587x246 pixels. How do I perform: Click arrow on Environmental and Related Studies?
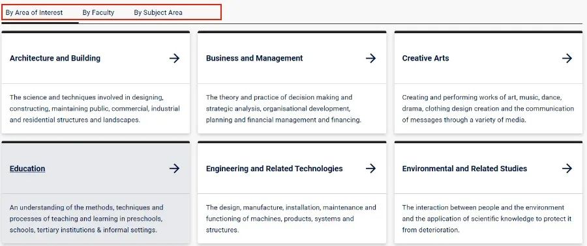tap(567, 169)
